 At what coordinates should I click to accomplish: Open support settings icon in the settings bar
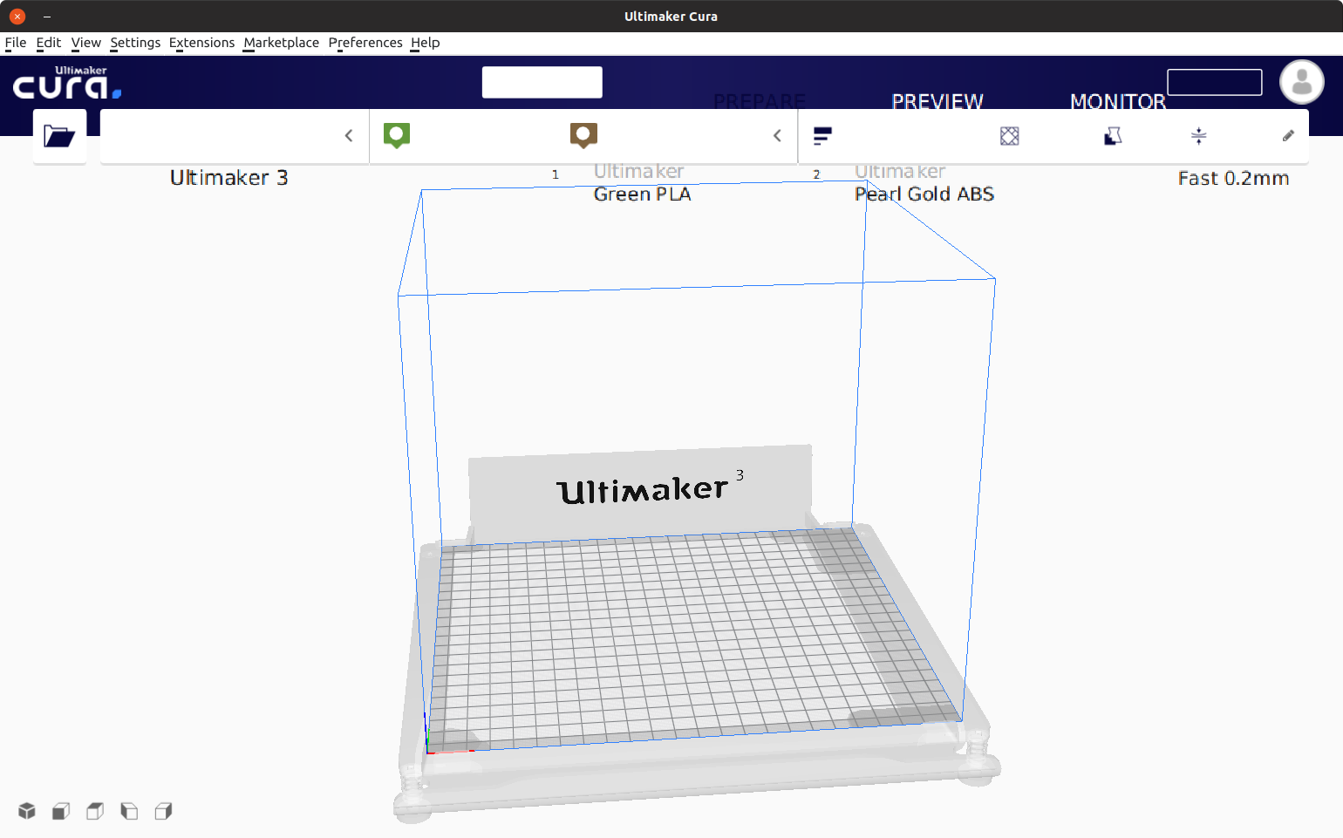point(1113,135)
